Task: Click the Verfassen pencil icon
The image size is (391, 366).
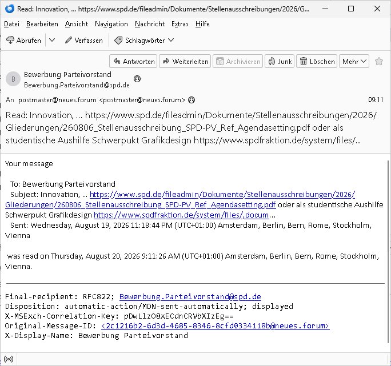Action: (x=69, y=41)
